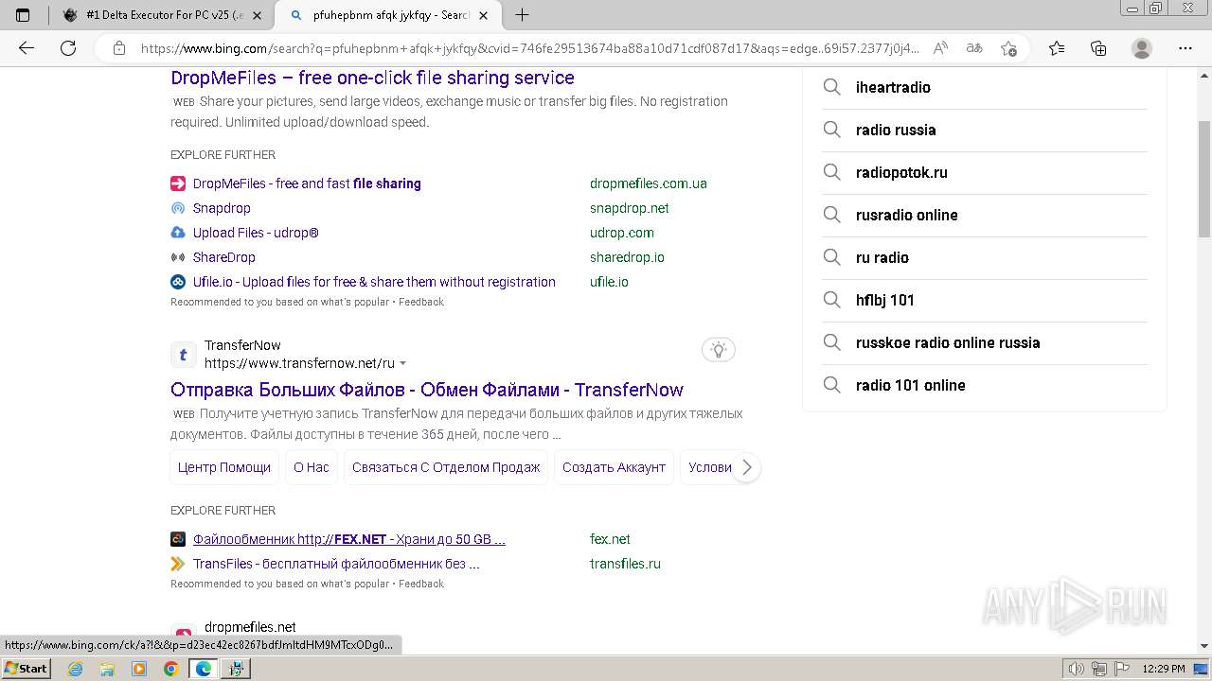Image resolution: width=1212 pixels, height=681 pixels.
Task: Open the TransFiles free file exchanger link
Action: 336,564
